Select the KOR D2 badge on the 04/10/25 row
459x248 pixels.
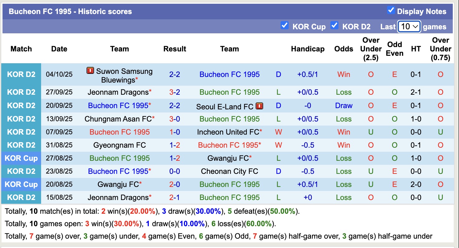[x=21, y=74]
